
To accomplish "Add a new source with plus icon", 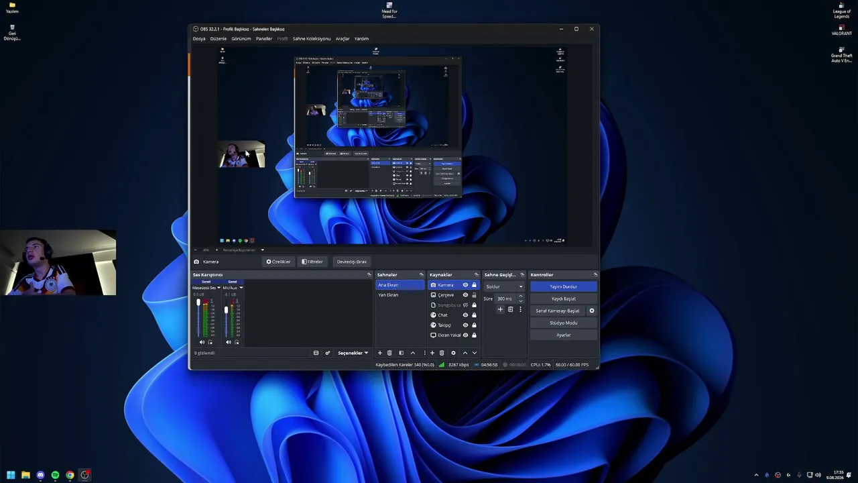I will [x=432, y=353].
